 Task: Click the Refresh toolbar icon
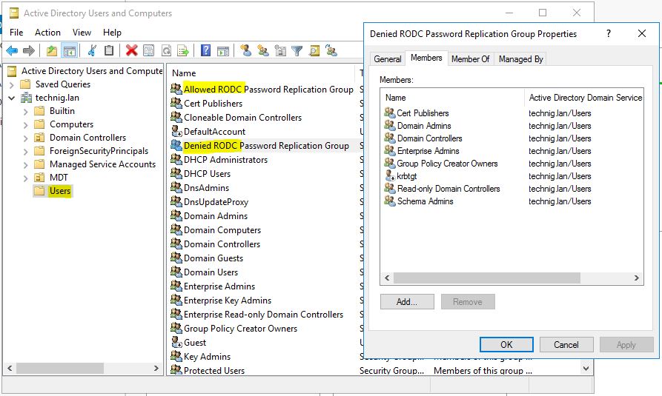click(x=166, y=51)
